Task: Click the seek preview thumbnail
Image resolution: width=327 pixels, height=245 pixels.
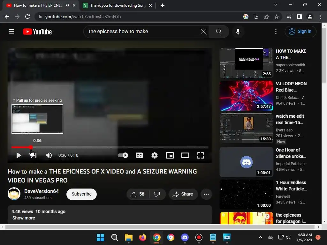Action: pos(37,119)
